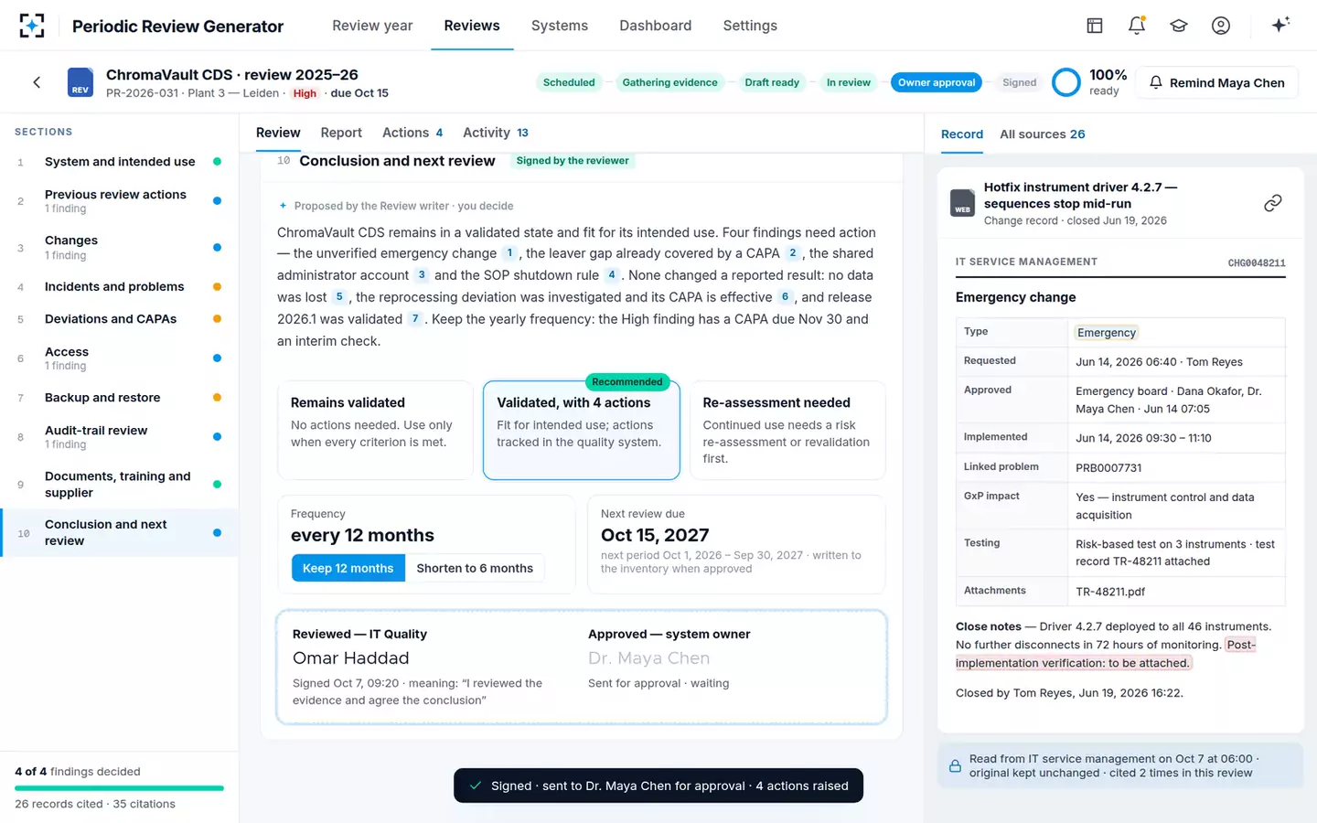
Task: Switch to the Actions tab with 4 items
Action: (x=412, y=133)
